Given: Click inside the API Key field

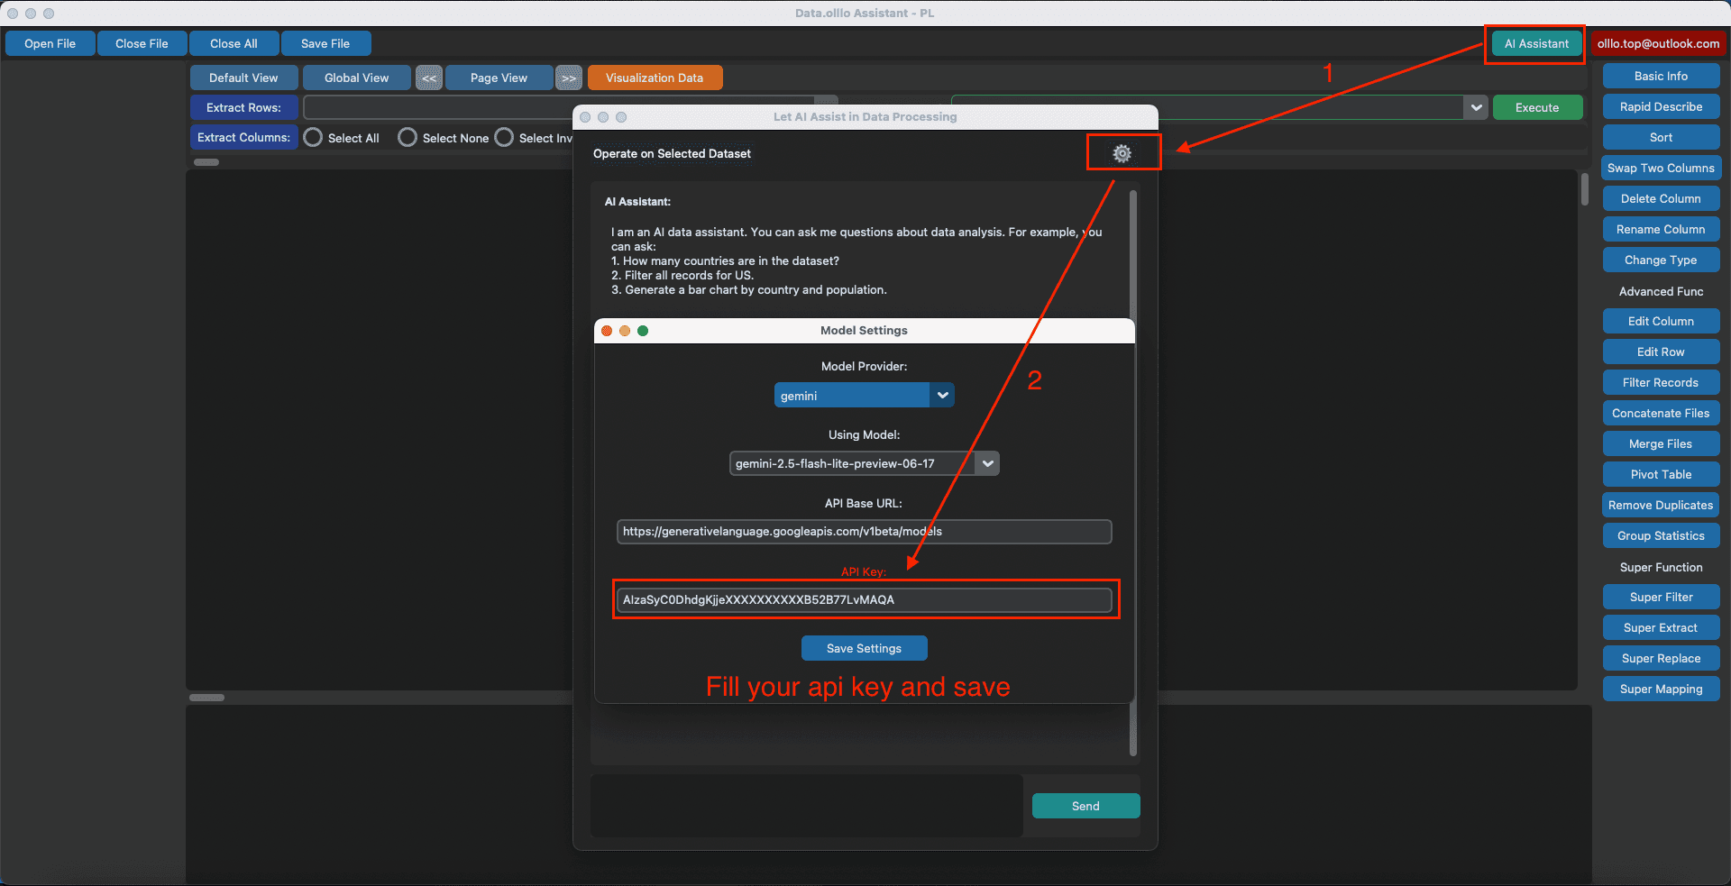Looking at the screenshot, I should pyautogui.click(x=864, y=599).
